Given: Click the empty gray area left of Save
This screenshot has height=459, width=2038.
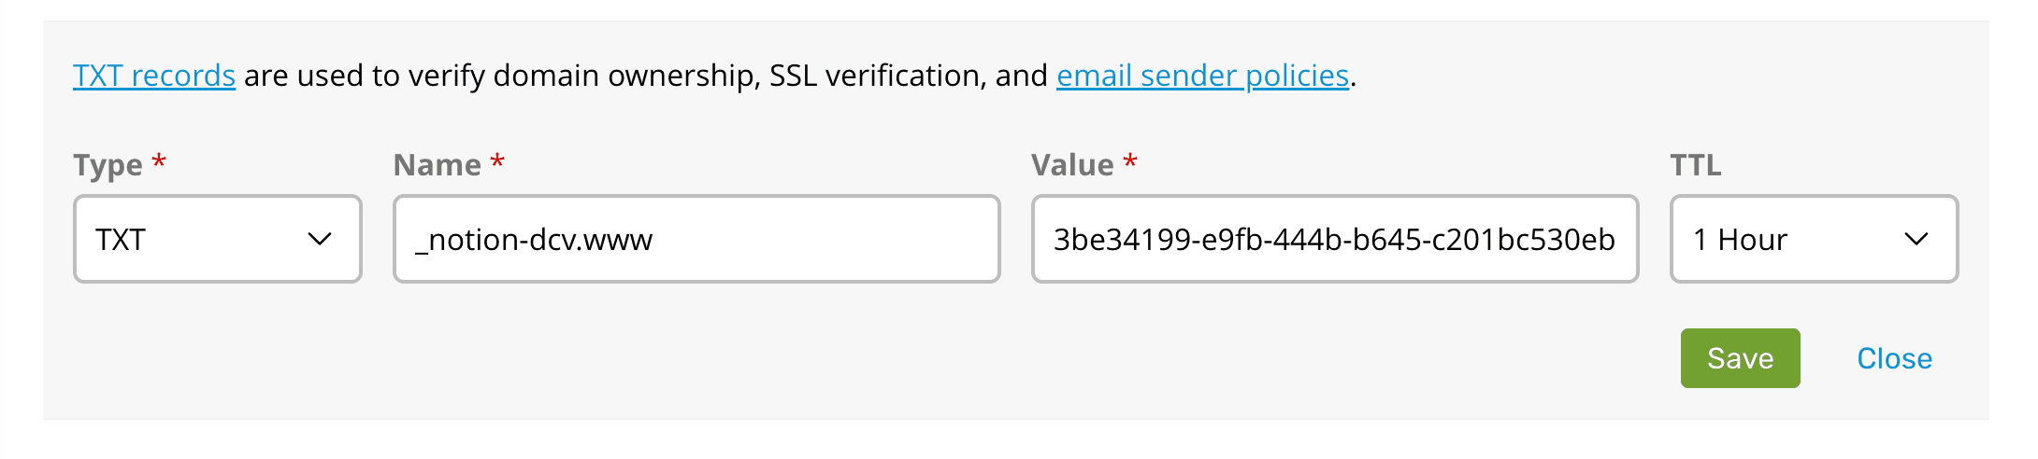Looking at the screenshot, I should coord(935,358).
